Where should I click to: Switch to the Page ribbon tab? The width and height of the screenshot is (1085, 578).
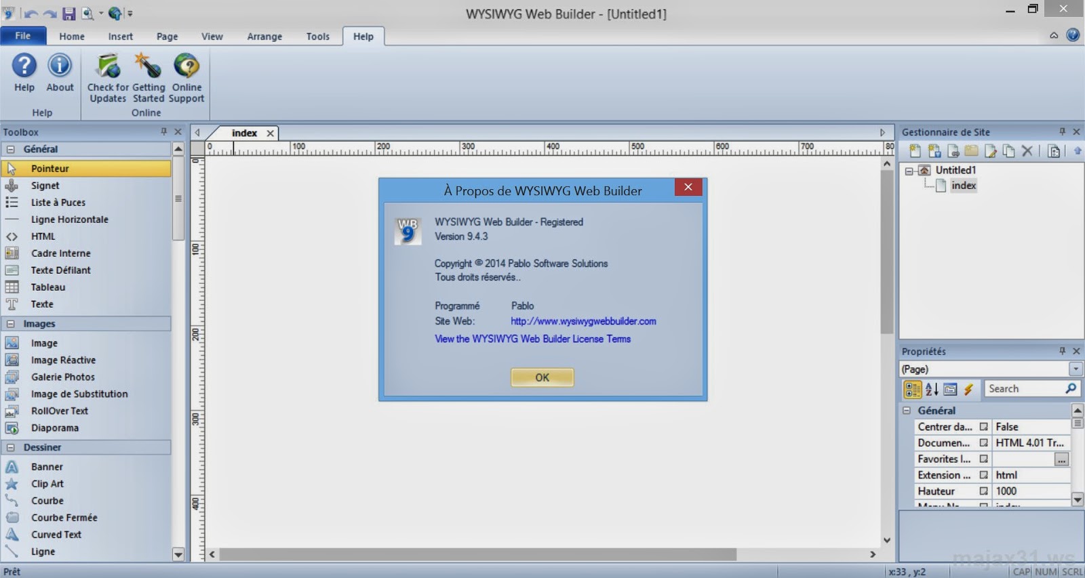point(167,37)
